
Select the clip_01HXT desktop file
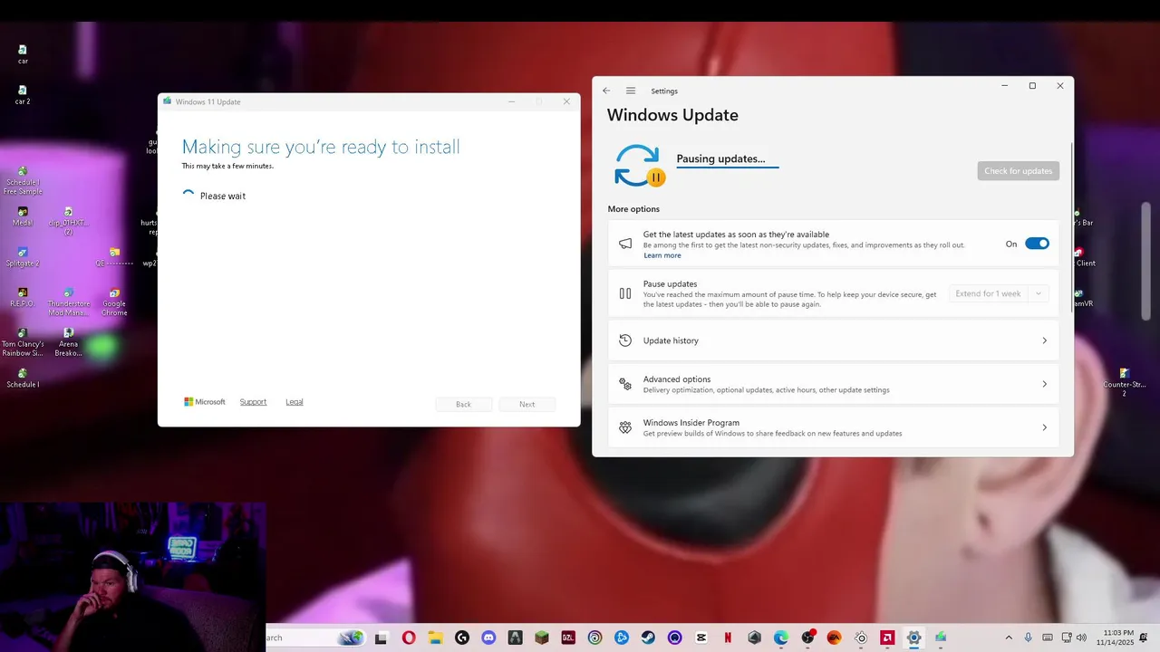click(68, 221)
